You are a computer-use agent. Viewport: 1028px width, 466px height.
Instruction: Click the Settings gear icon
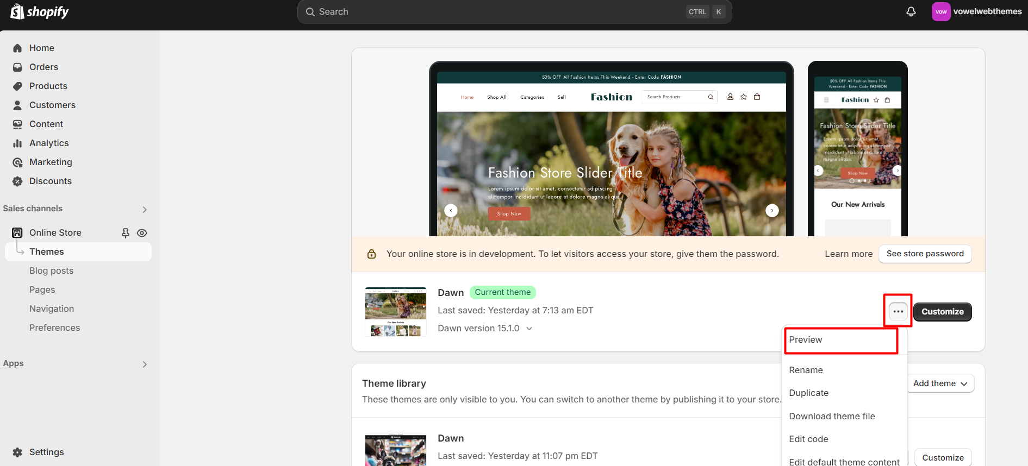click(17, 452)
